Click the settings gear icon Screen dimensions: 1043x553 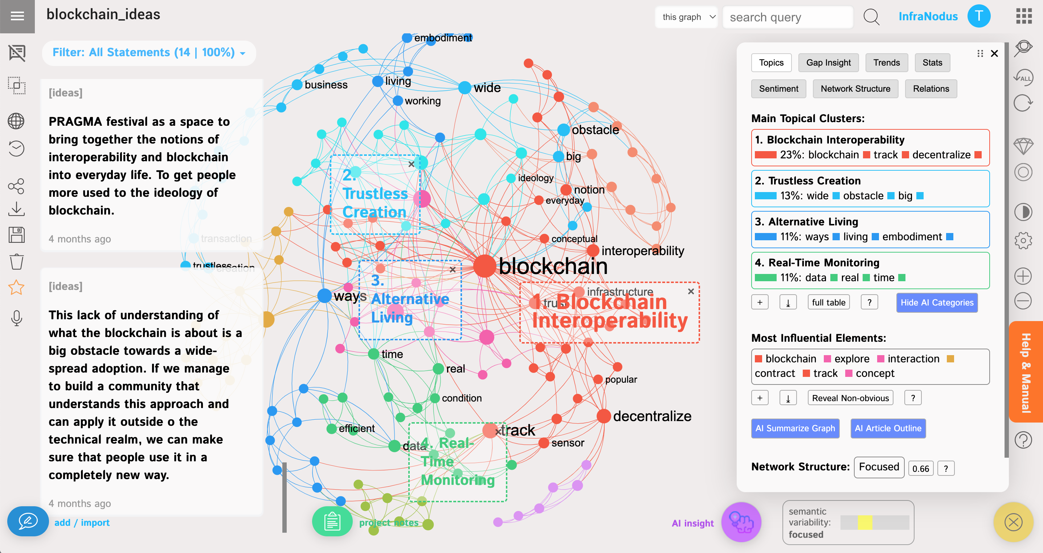pyautogui.click(x=1023, y=241)
